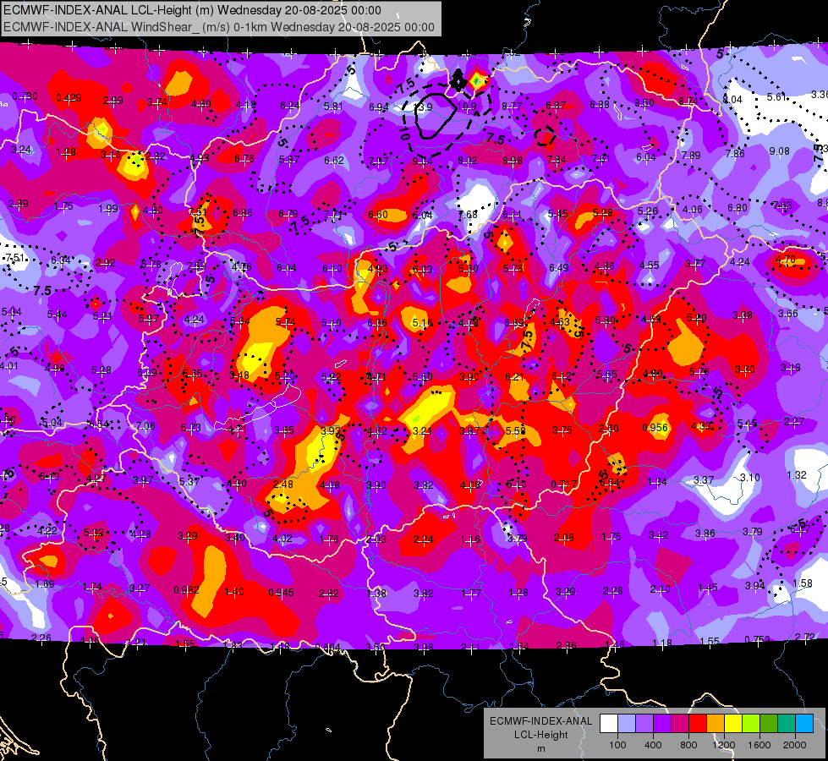Image resolution: width=828 pixels, height=761 pixels.
Task: Click the grid value '2.27'
Action: pos(794,421)
